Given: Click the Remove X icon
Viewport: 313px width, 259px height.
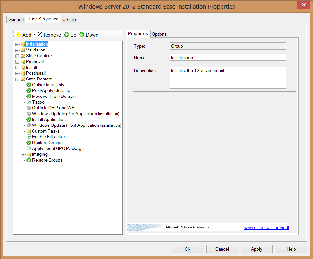Looking at the screenshot, I should click(x=39, y=35).
